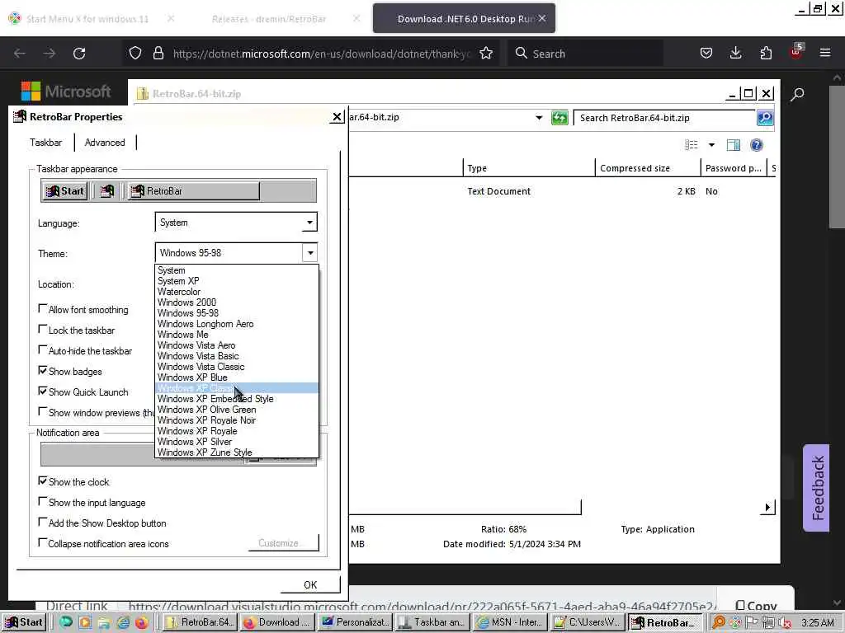
Task: Click OK in RetroBar Properties
Action: [310, 584]
